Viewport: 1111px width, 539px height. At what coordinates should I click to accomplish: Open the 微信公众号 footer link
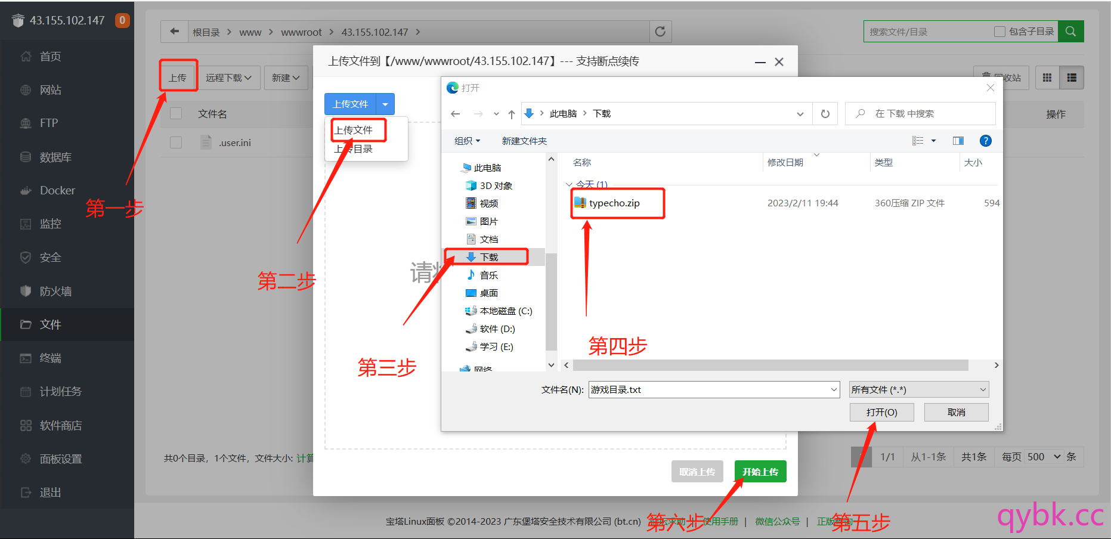click(x=778, y=521)
